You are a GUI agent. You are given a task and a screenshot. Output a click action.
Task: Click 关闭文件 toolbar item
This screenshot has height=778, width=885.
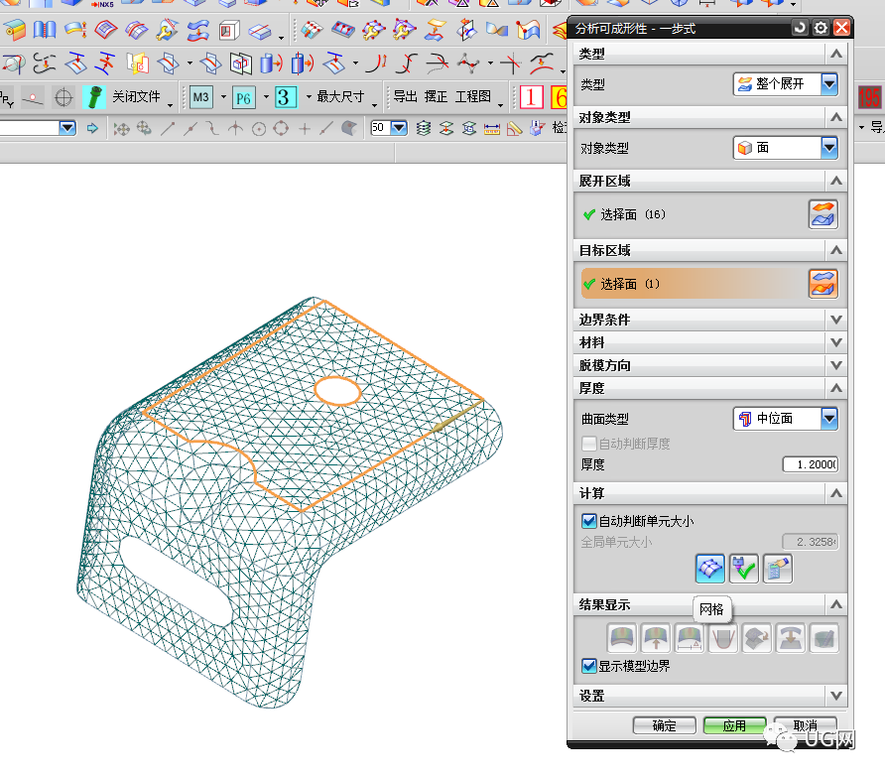point(136,96)
